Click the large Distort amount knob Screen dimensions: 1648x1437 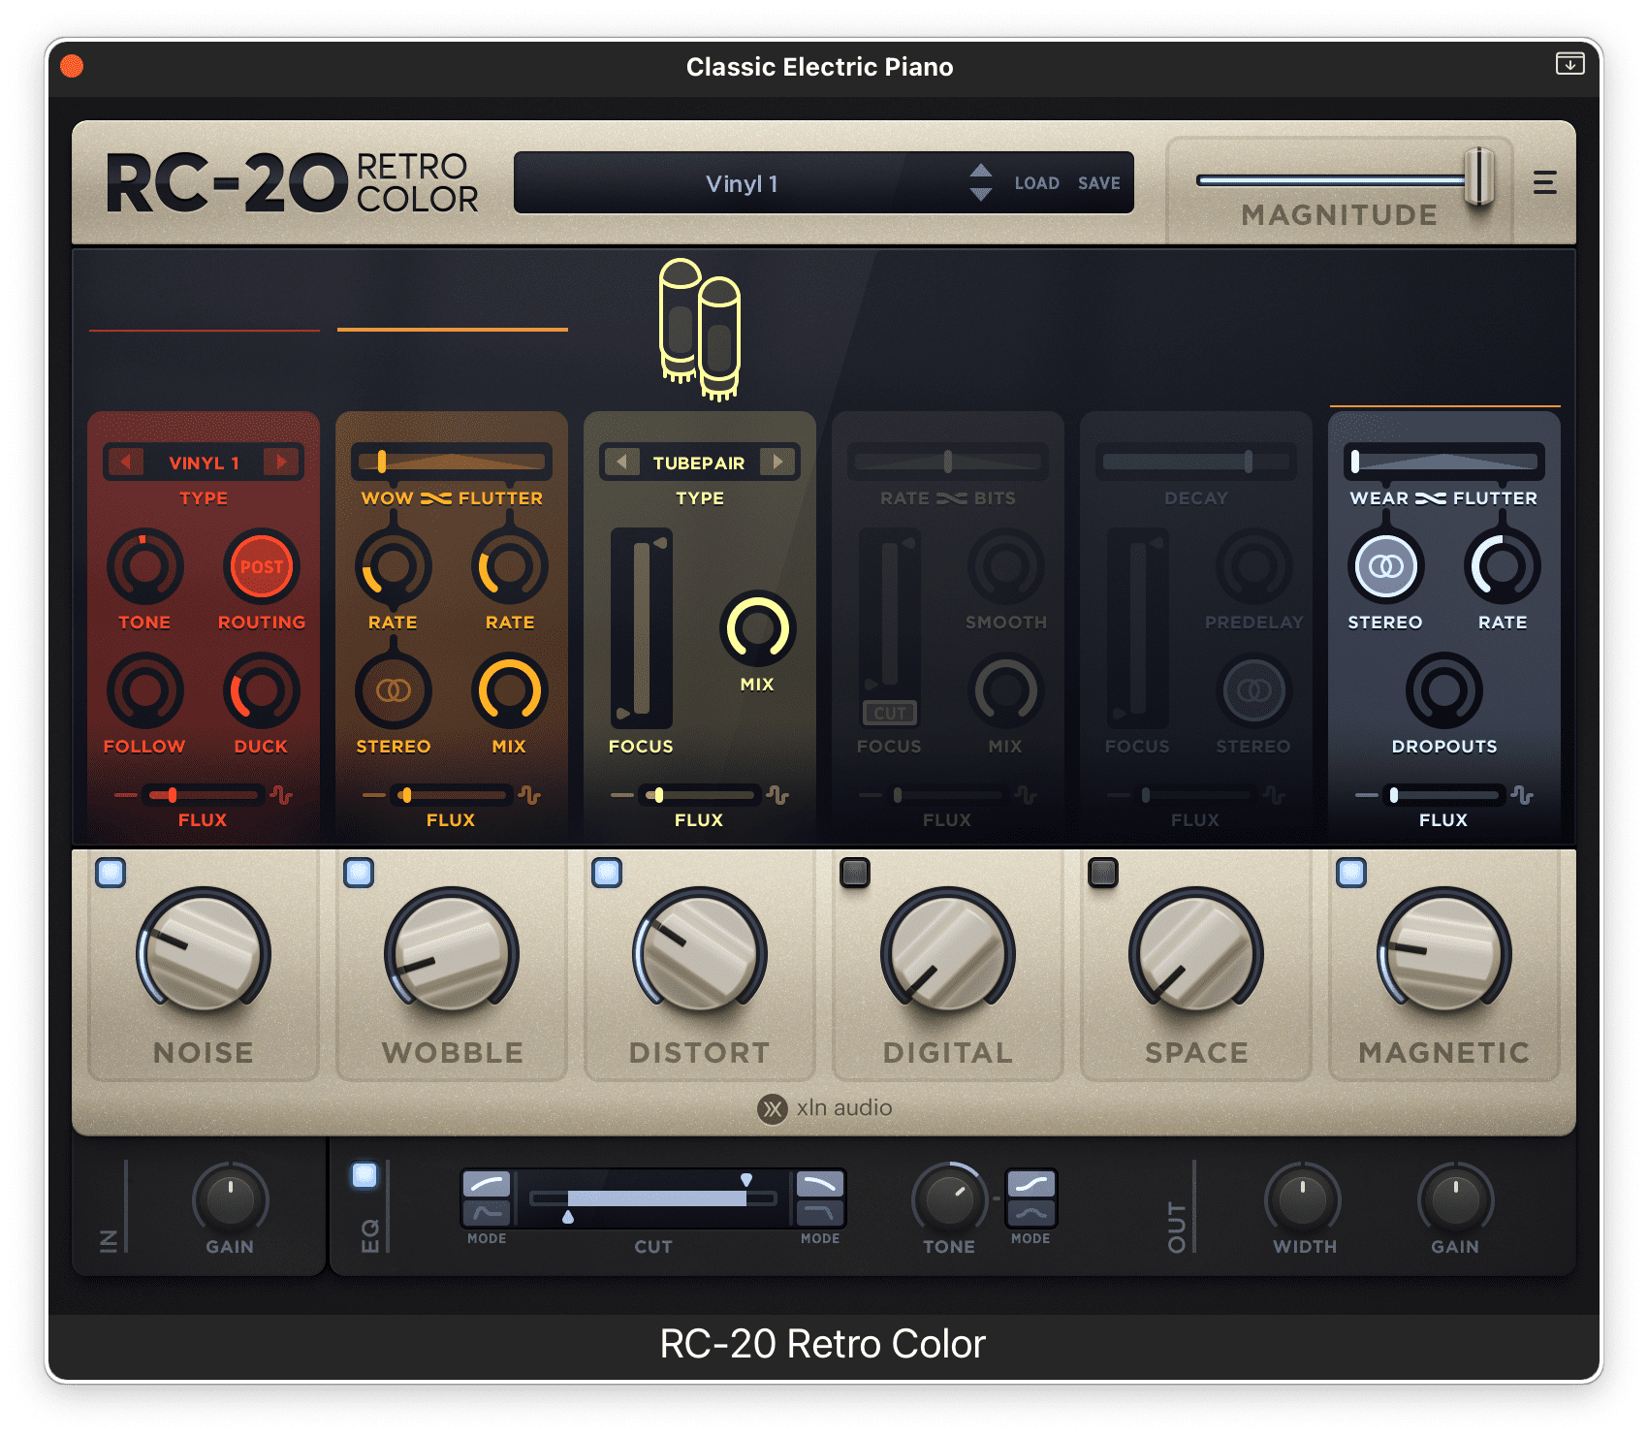click(x=700, y=954)
